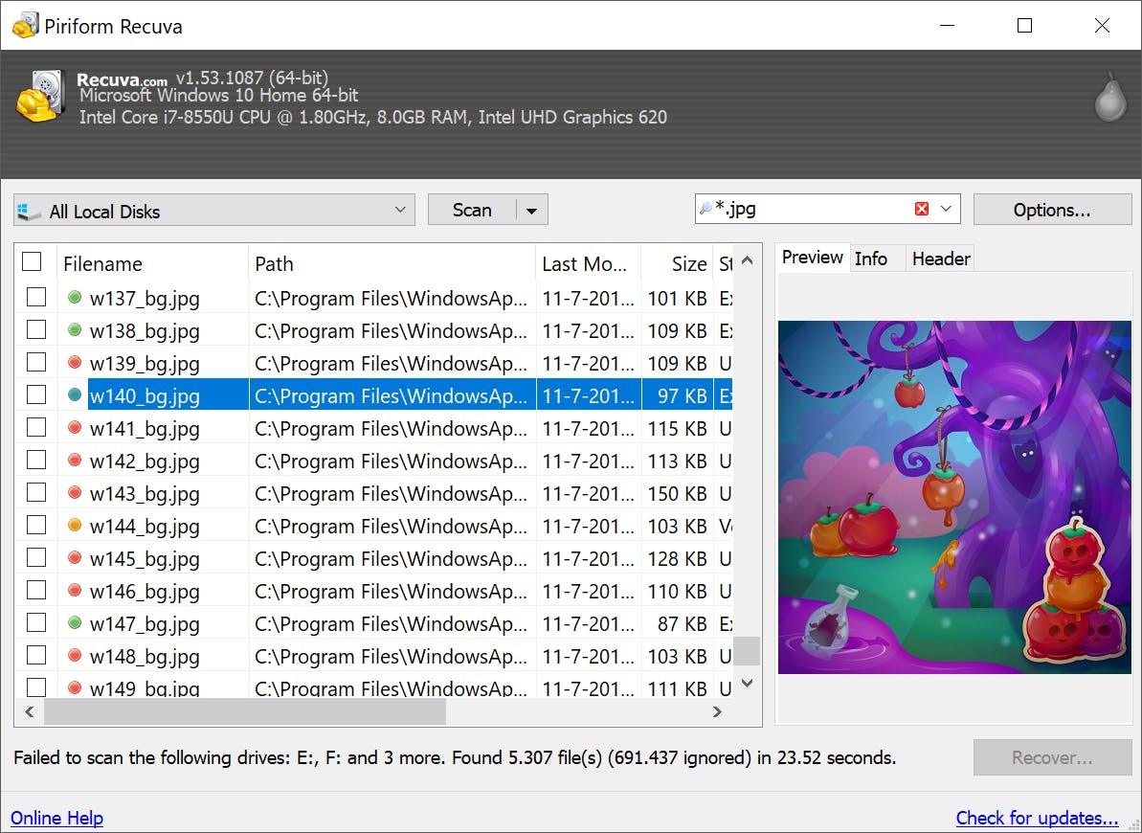Sort by Path column header
This screenshot has width=1142, height=833.
(x=392, y=264)
